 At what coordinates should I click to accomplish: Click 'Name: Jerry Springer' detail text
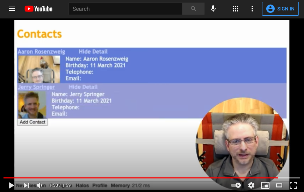78,94
